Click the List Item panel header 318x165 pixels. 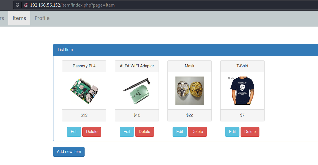click(65, 50)
